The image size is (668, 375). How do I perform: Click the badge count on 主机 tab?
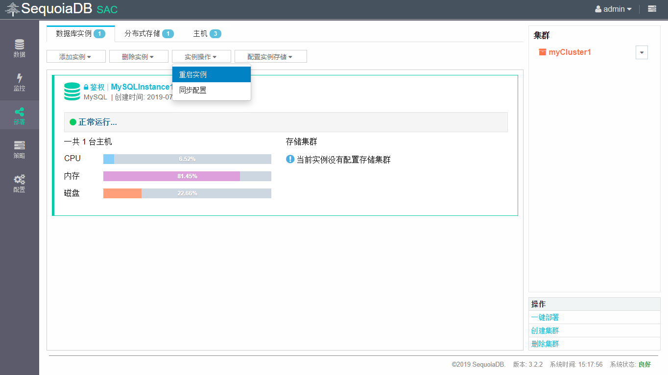pos(215,34)
